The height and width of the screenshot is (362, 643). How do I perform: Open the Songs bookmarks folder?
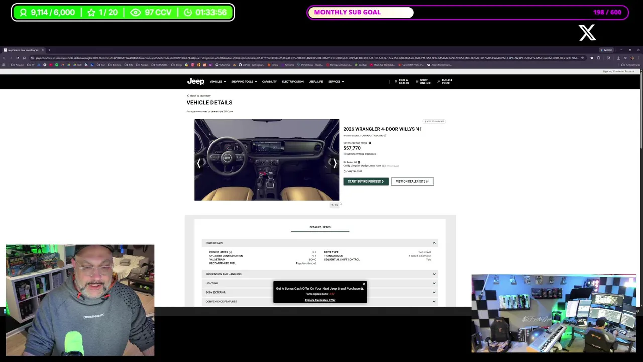click(x=177, y=64)
